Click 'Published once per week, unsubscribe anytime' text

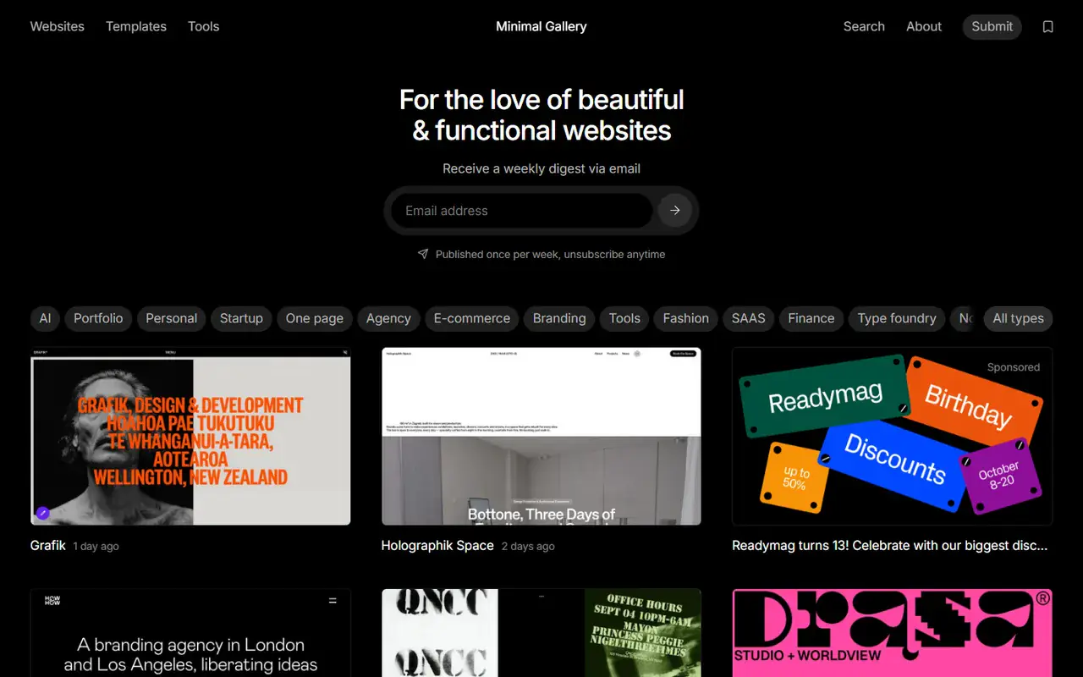click(x=550, y=254)
